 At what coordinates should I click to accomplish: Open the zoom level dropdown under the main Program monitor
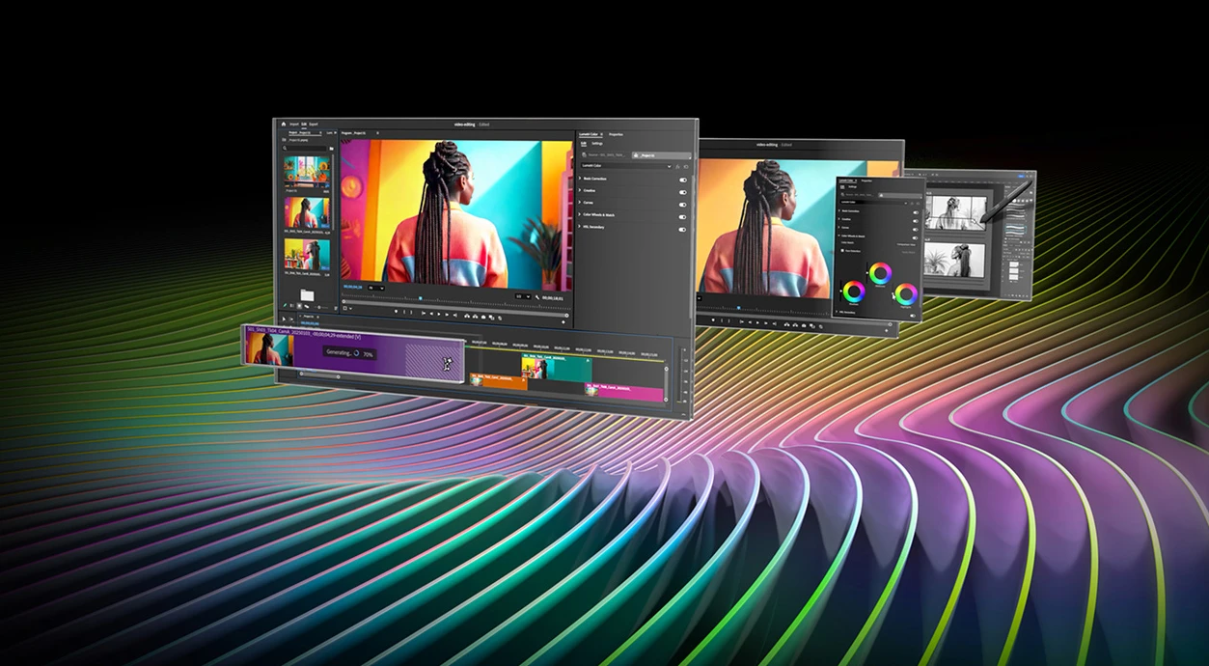point(376,288)
